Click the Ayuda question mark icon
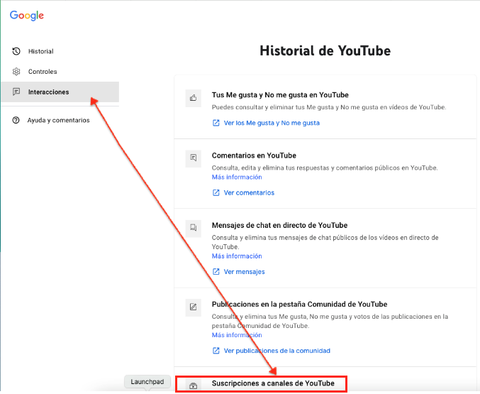Screen dimensions: 480x394 tap(16, 120)
